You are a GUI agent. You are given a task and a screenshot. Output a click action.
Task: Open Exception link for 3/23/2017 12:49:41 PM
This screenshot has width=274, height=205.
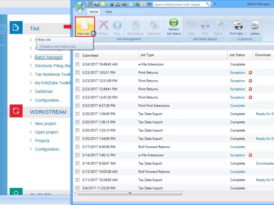pyautogui.click(x=237, y=89)
